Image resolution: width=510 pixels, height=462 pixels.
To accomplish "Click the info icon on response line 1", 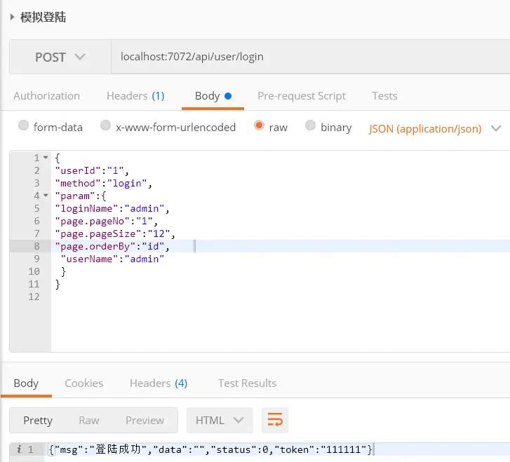I will [x=19, y=449].
